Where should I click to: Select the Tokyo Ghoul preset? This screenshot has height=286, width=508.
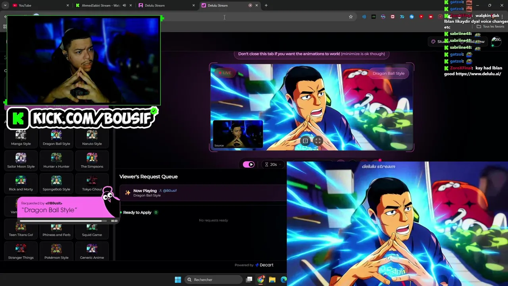pyautogui.click(x=92, y=184)
